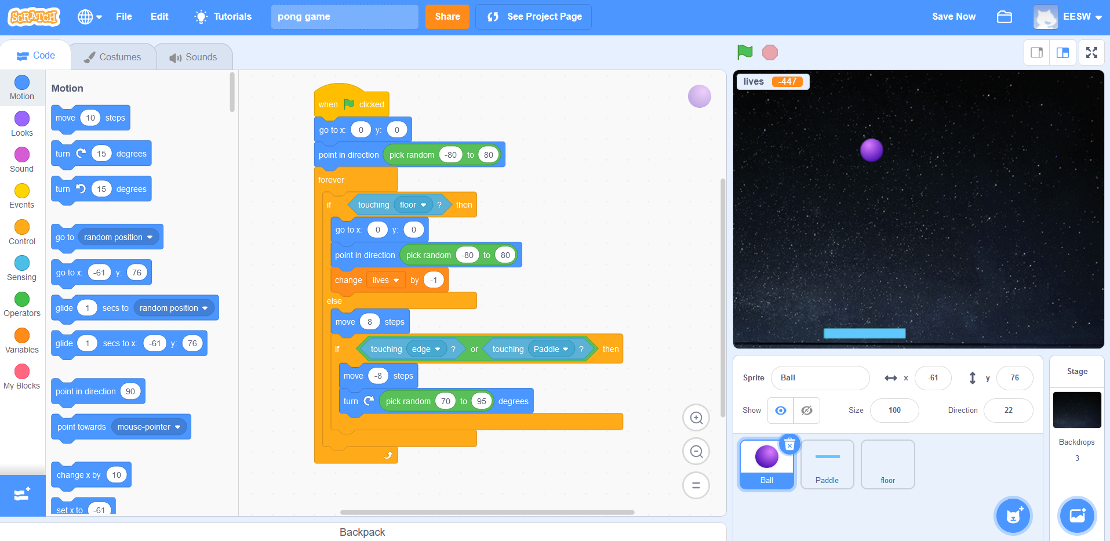1110x541 pixels.
Task: Add a new sprite with the cat button
Action: coord(1013,515)
